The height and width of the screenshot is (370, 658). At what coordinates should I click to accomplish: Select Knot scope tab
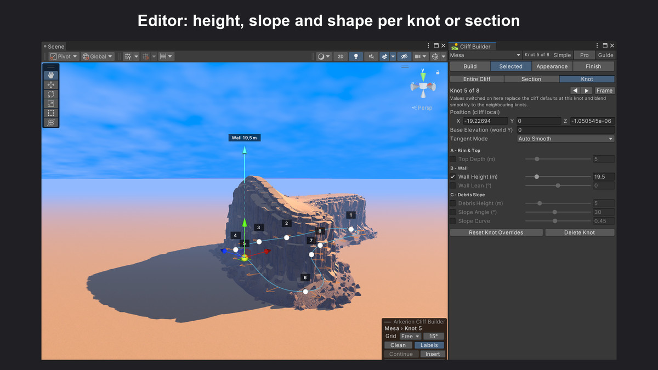(587, 79)
